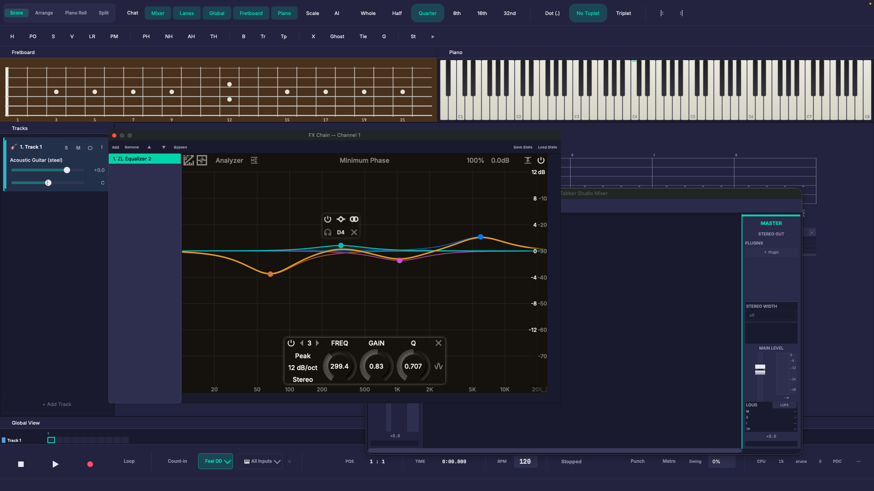
Task: Start playback with the play button
Action: 55,464
